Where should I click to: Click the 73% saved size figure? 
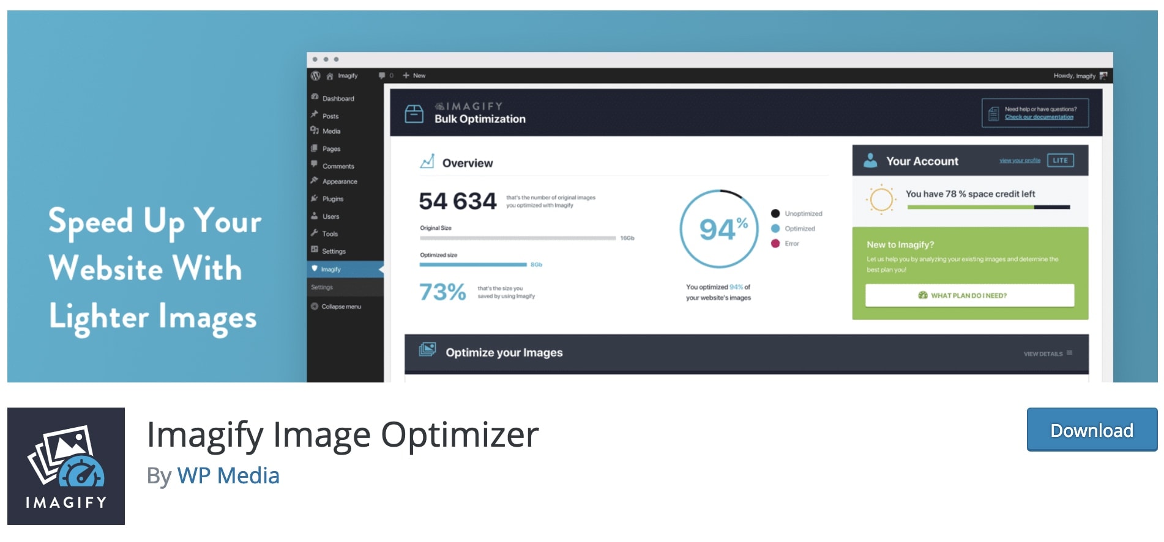(x=442, y=292)
